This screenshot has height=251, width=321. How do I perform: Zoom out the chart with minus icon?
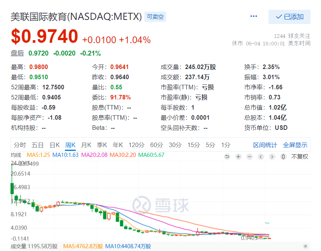coord(249,157)
